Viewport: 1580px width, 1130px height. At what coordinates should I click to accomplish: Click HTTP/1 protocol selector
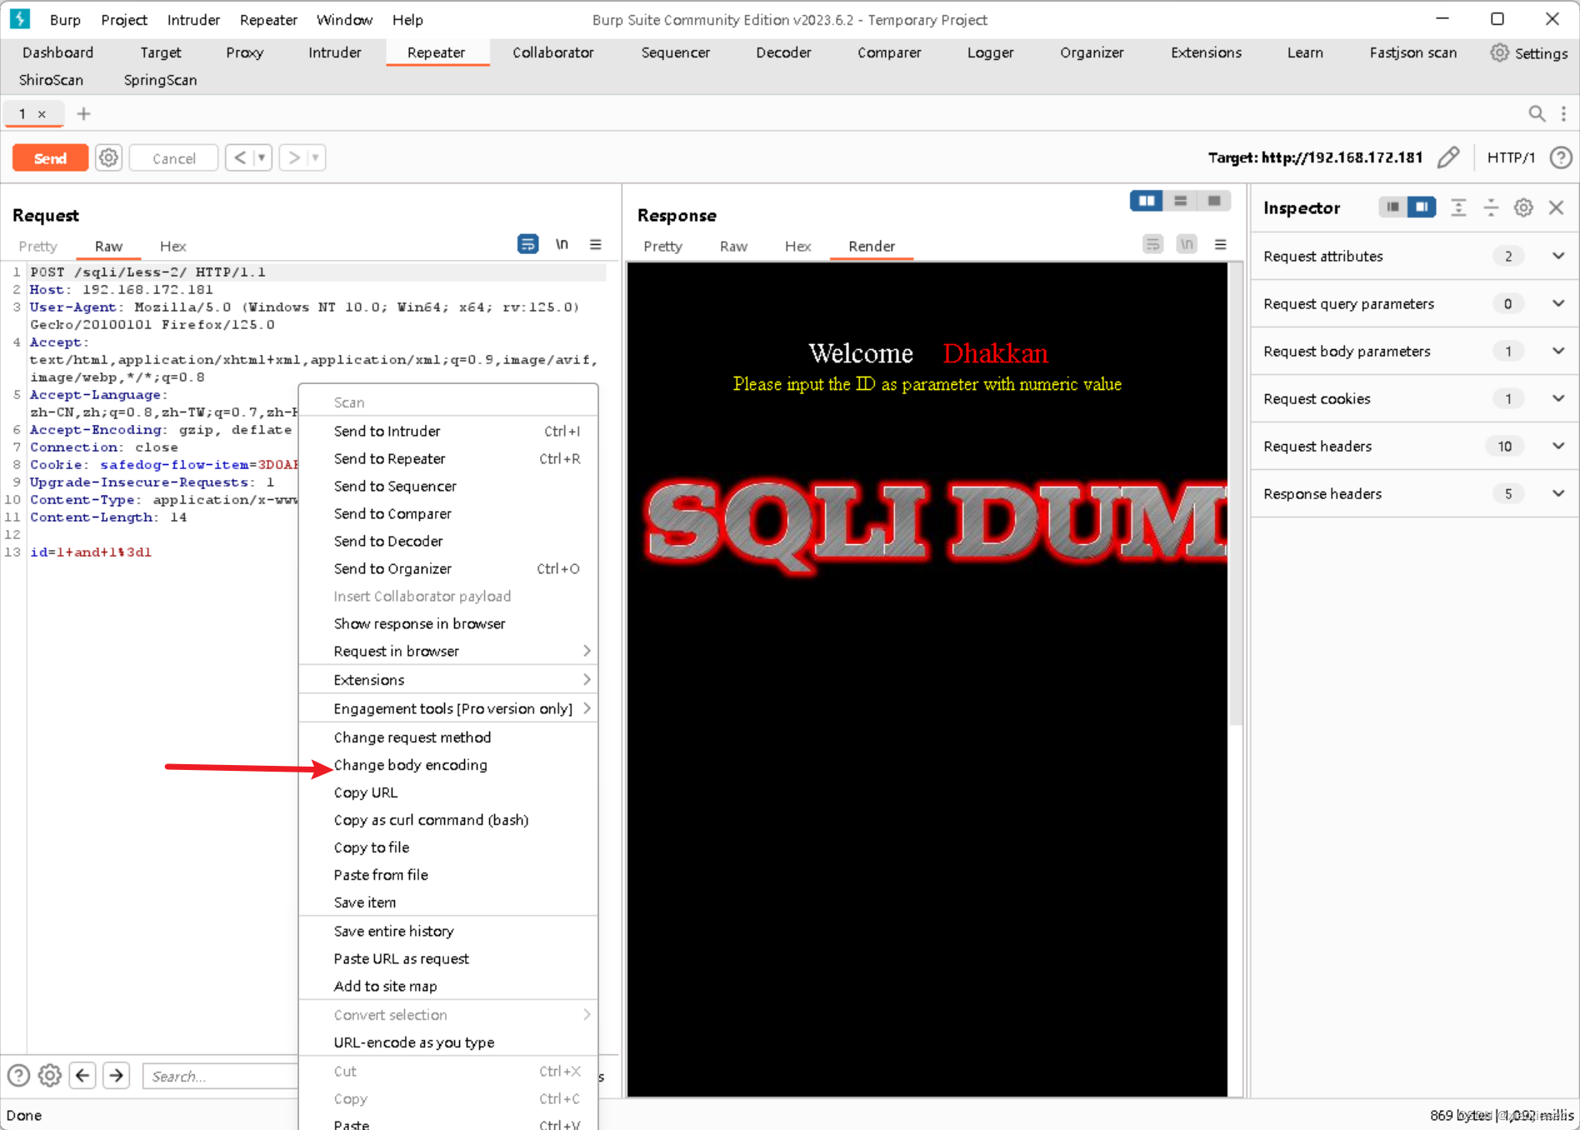[1511, 157]
